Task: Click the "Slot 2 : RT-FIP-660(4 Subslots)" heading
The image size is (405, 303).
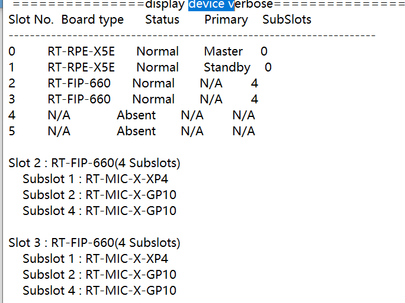Action: 95,163
